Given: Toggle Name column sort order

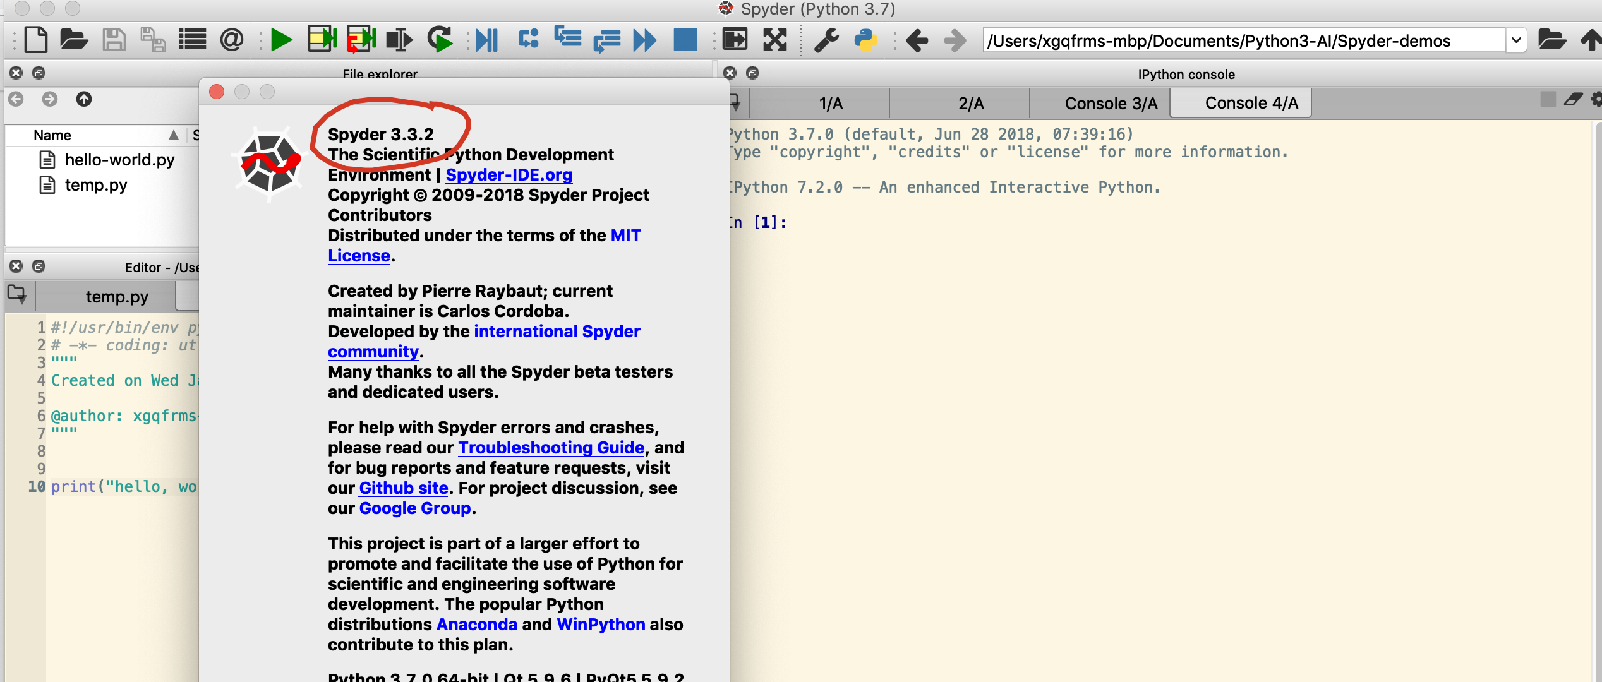Looking at the screenshot, I should tap(52, 135).
